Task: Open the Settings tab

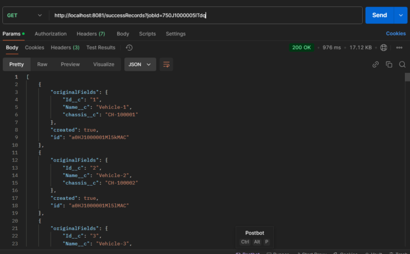Action: tap(175, 34)
